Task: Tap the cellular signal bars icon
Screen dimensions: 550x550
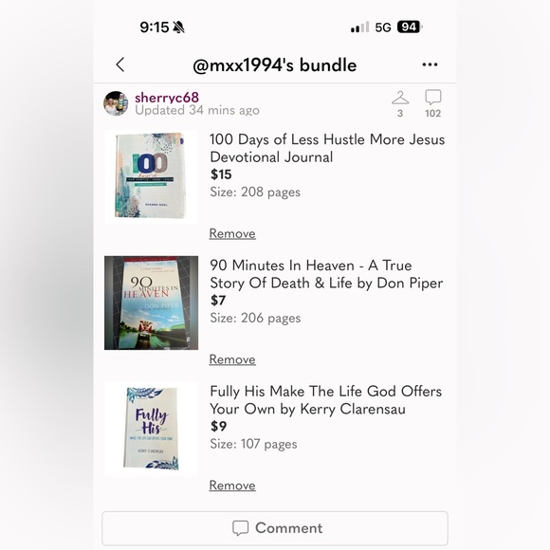Action: 360,27
